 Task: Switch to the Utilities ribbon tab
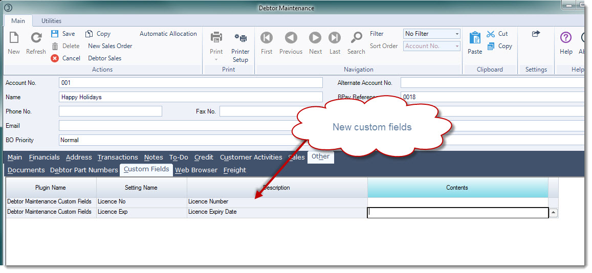click(51, 21)
